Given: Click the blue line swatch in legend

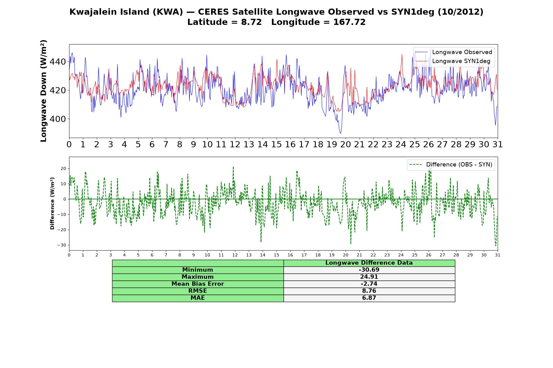Looking at the screenshot, I should pos(421,52).
